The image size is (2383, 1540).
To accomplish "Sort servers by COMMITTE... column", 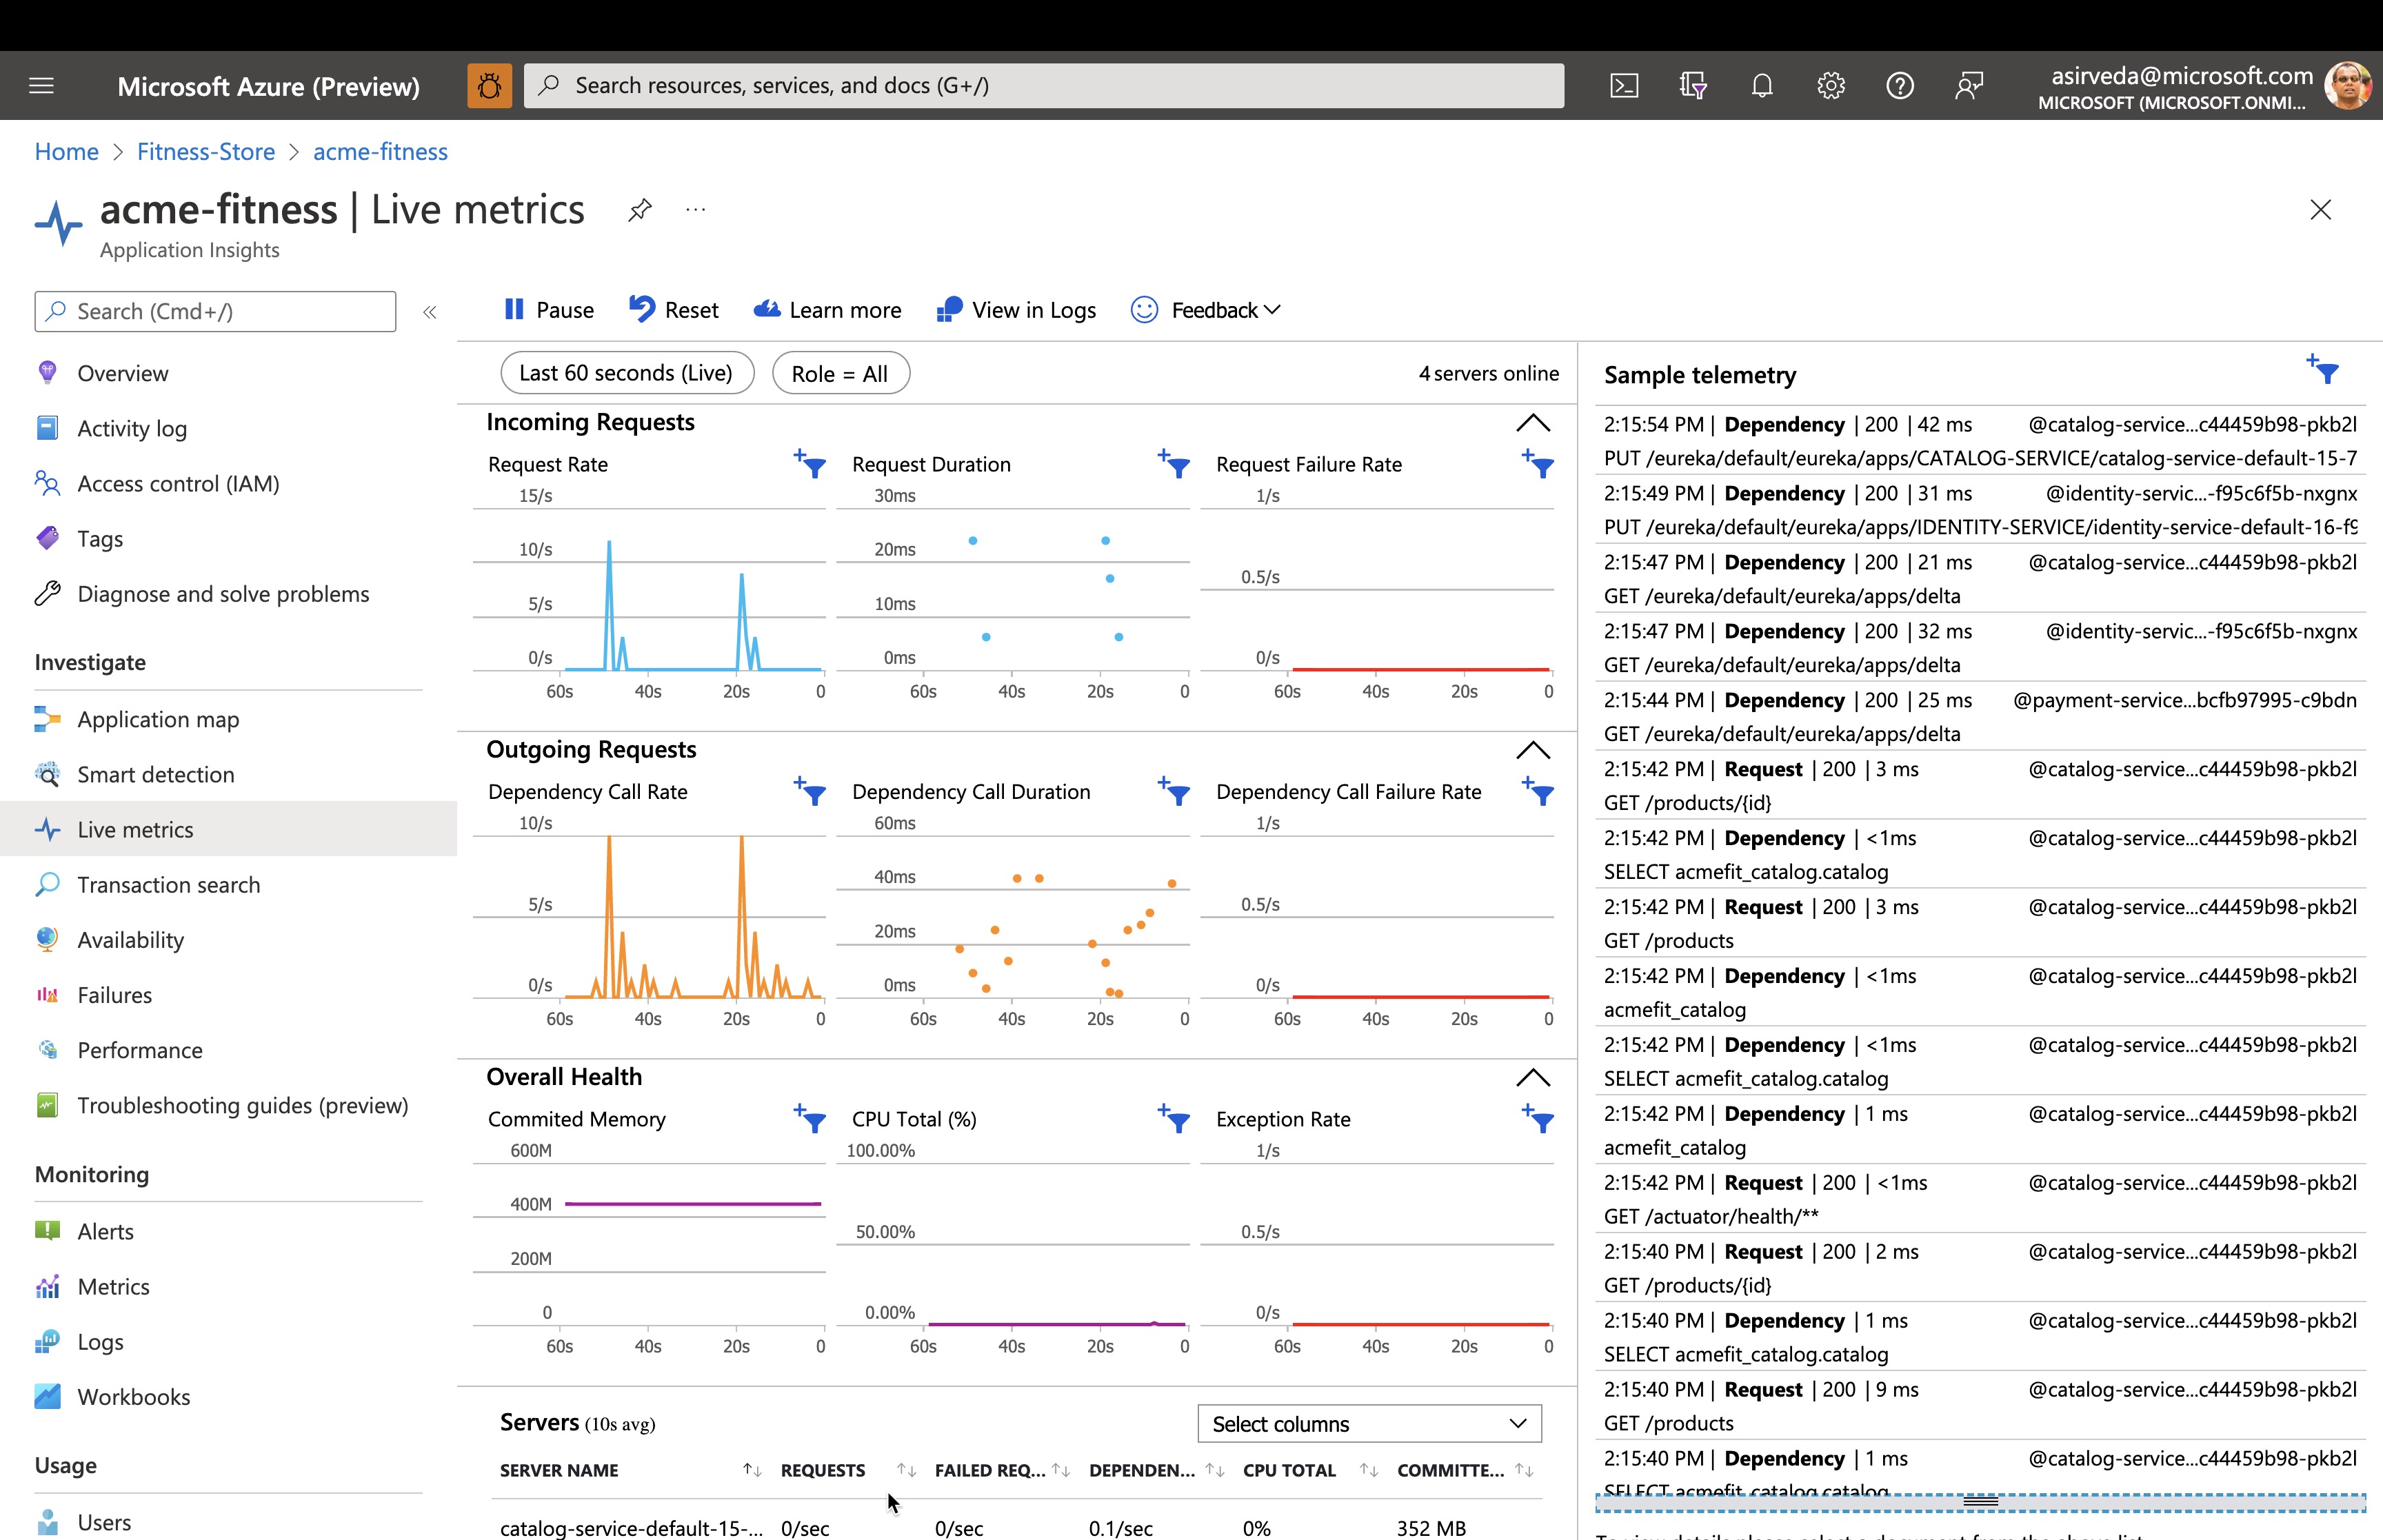I will [x=1524, y=1470].
